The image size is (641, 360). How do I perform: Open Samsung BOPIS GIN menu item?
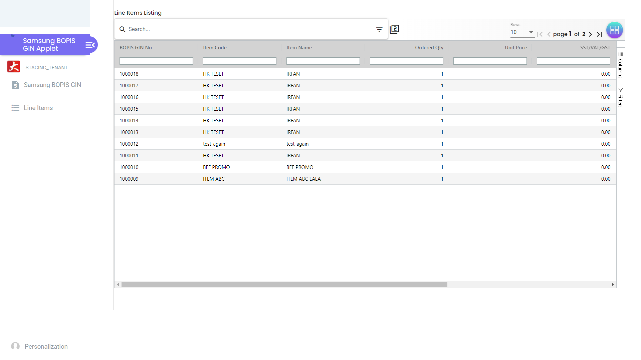[52, 85]
